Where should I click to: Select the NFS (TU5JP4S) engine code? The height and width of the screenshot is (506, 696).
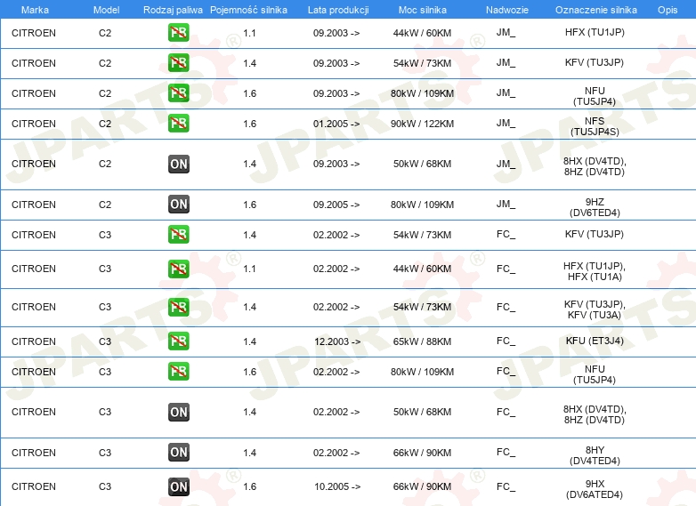[x=595, y=126]
